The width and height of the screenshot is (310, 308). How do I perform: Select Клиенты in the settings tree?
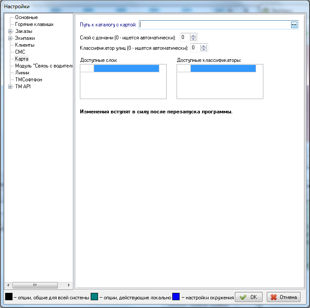[25, 45]
